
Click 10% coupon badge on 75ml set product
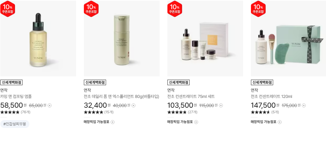tap(175, 9)
